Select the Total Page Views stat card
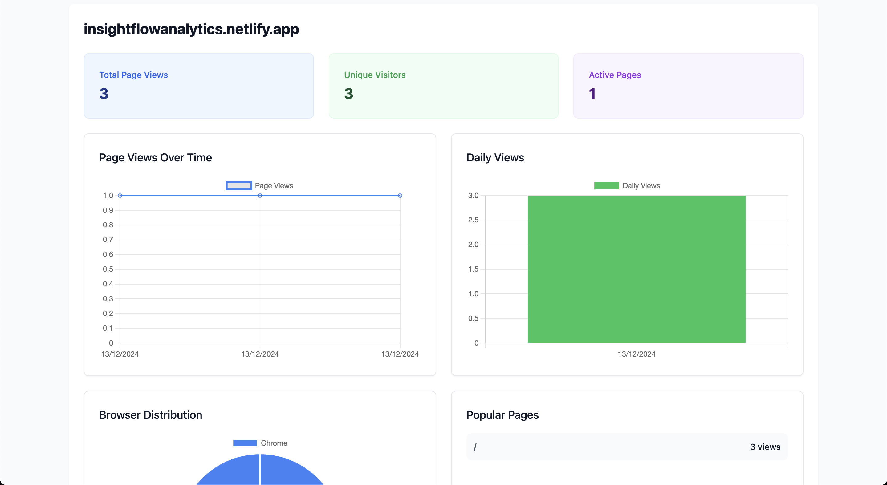Screen dimensions: 887x485 (x=199, y=86)
